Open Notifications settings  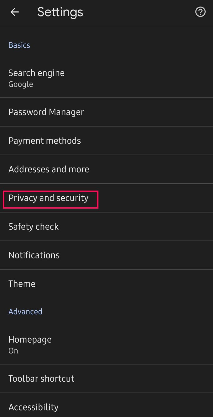[34, 255]
